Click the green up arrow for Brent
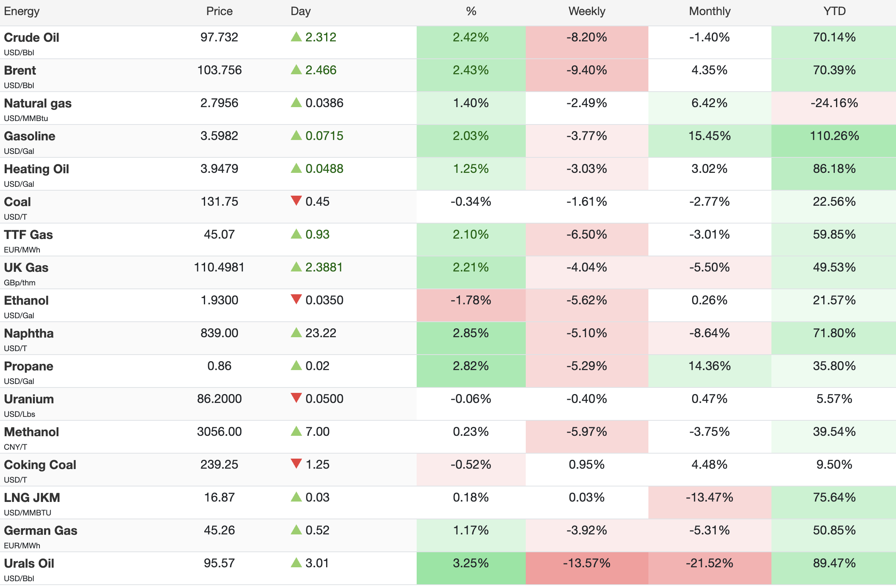 296,70
